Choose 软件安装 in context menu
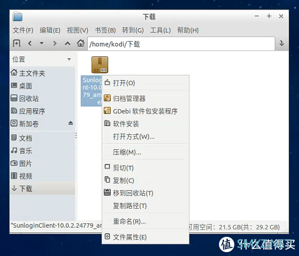The width and height of the screenshot is (299, 256). coord(145,124)
